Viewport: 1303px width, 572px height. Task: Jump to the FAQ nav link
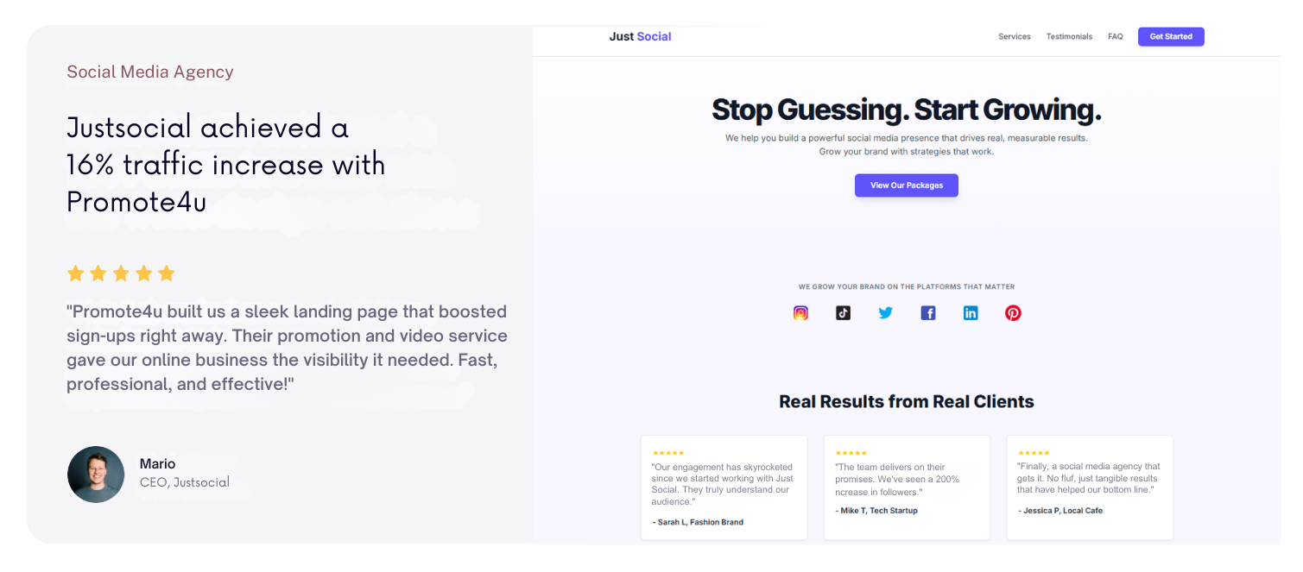click(x=1116, y=37)
